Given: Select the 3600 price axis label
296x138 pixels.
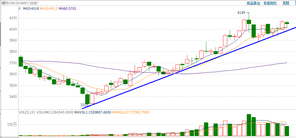Looking at the screenshot, I should point(13,74).
